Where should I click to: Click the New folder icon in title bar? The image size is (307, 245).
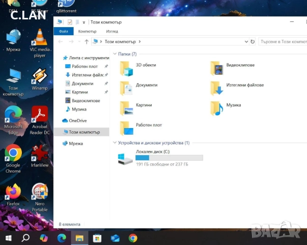point(77,22)
